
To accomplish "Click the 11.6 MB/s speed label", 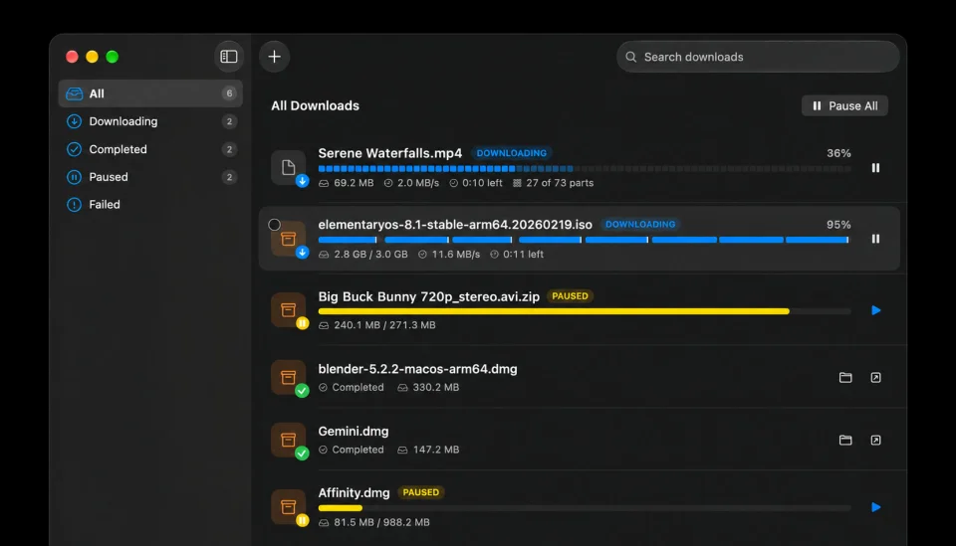I will [455, 254].
